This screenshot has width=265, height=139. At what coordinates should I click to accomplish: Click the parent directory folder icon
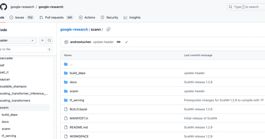(66, 64)
